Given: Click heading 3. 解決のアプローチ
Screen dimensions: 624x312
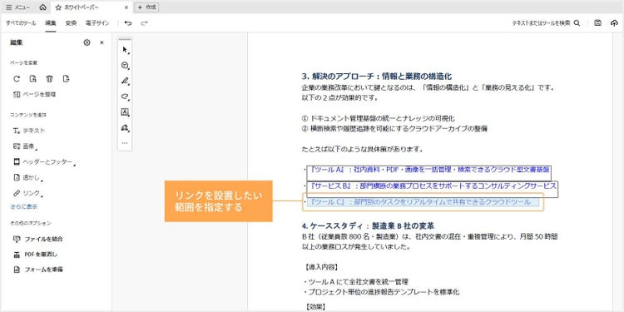Looking at the screenshot, I should [376, 77].
